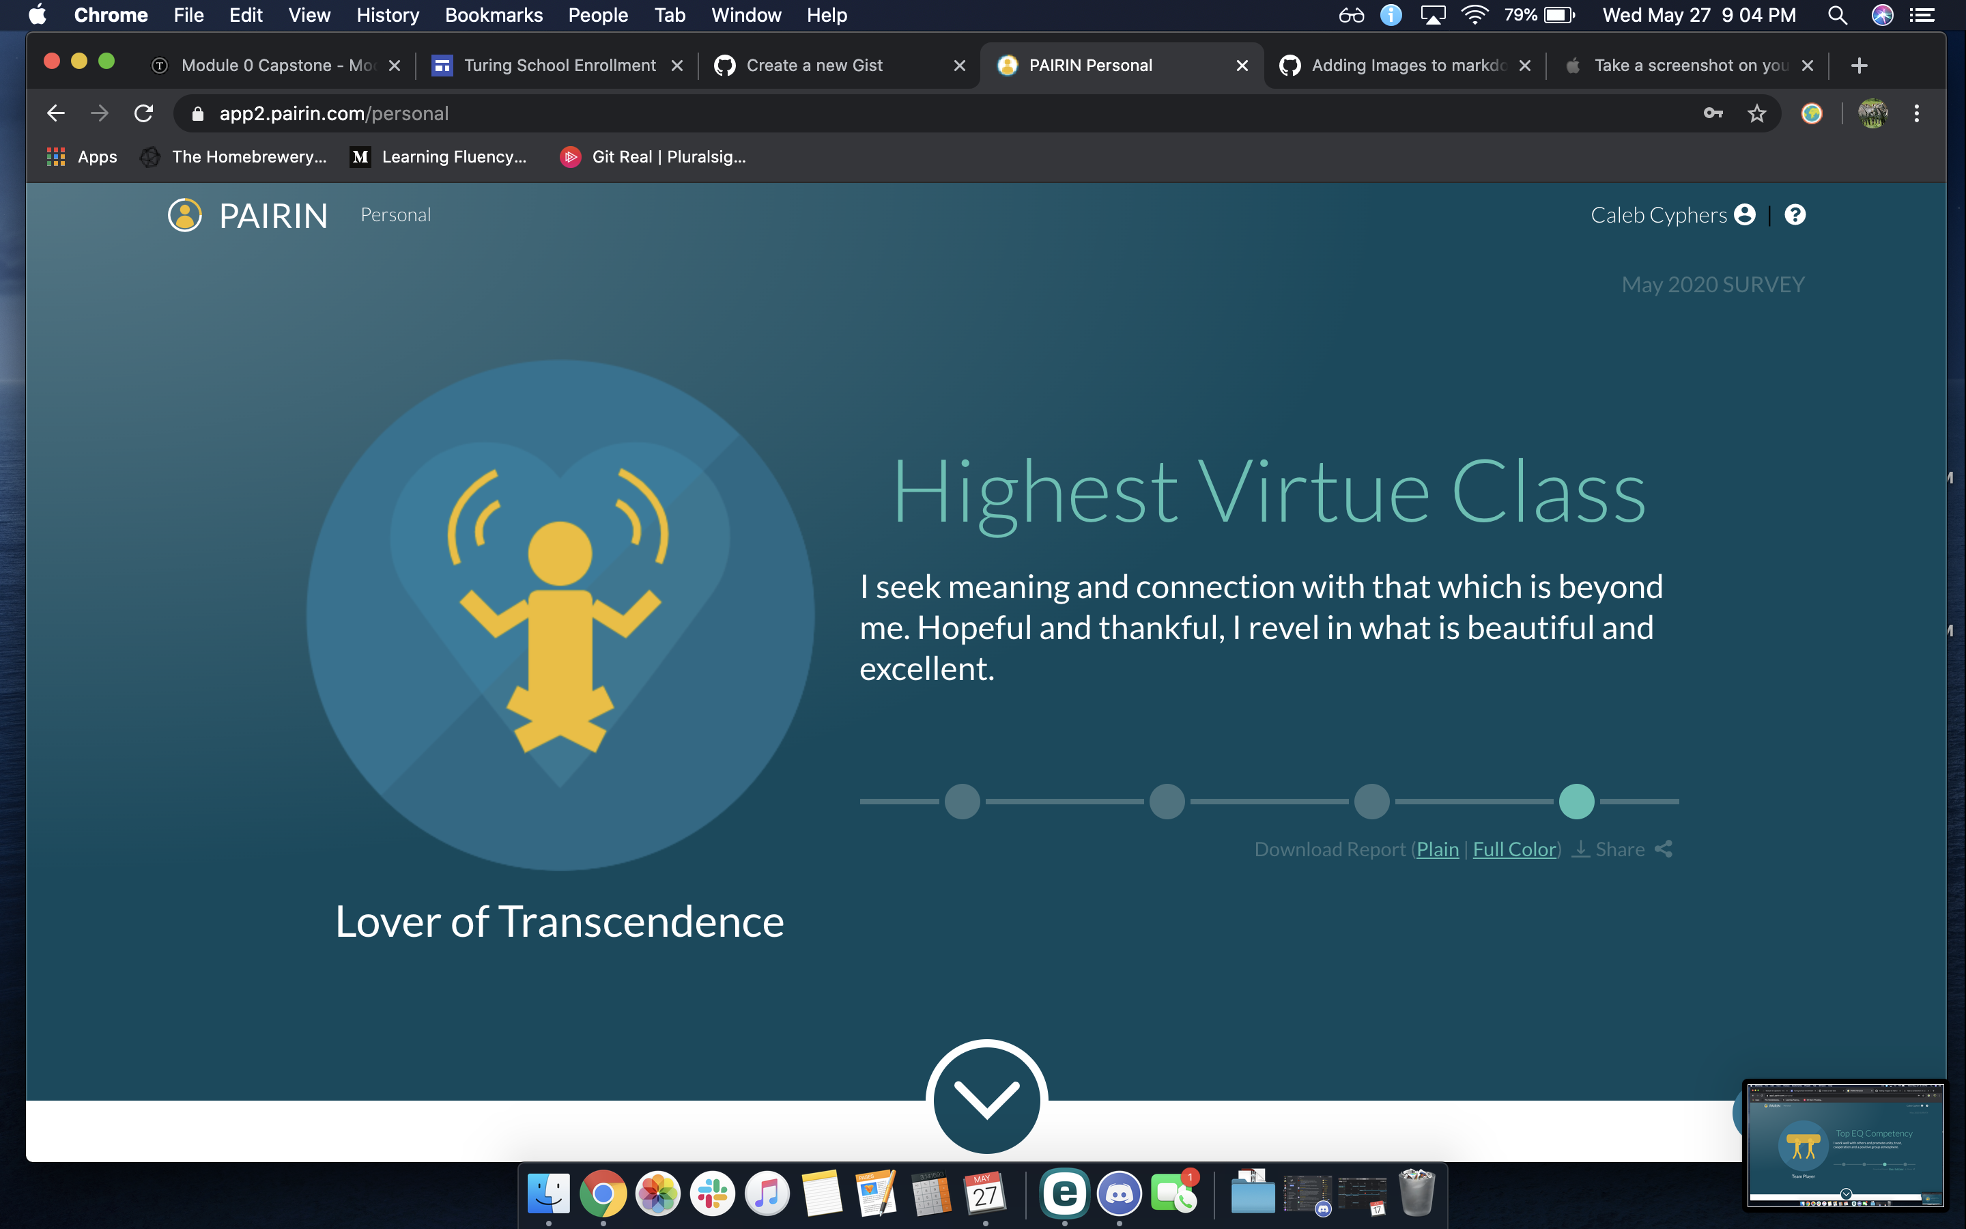Open Slack from the dock

pyautogui.click(x=712, y=1194)
